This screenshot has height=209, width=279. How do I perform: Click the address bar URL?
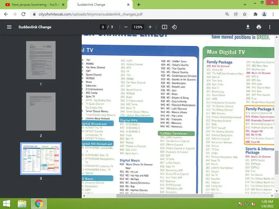coord(90,14)
